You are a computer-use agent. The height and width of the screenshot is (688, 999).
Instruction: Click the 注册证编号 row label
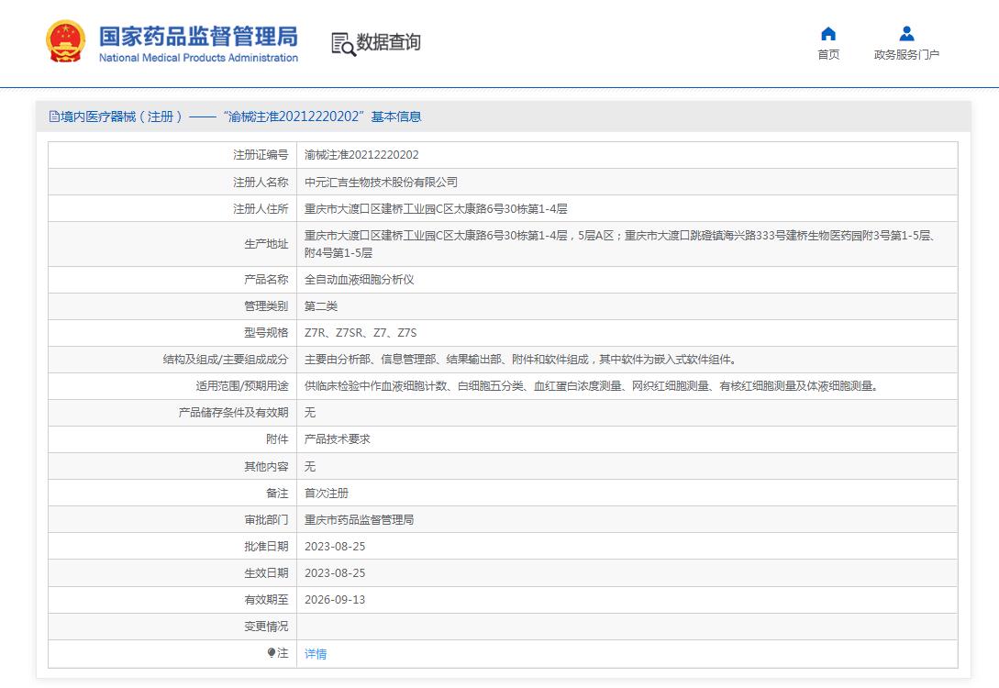(261, 155)
